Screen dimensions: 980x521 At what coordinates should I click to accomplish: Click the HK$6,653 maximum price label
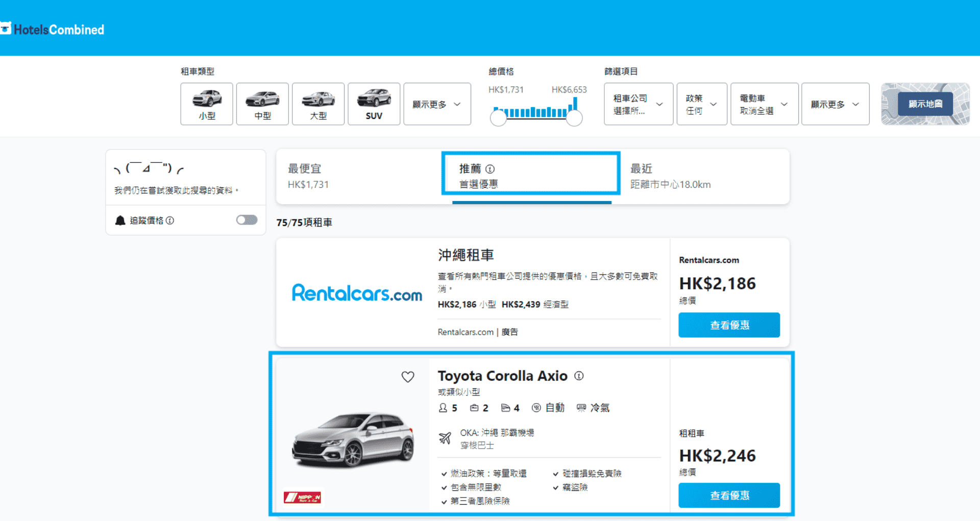(x=569, y=90)
